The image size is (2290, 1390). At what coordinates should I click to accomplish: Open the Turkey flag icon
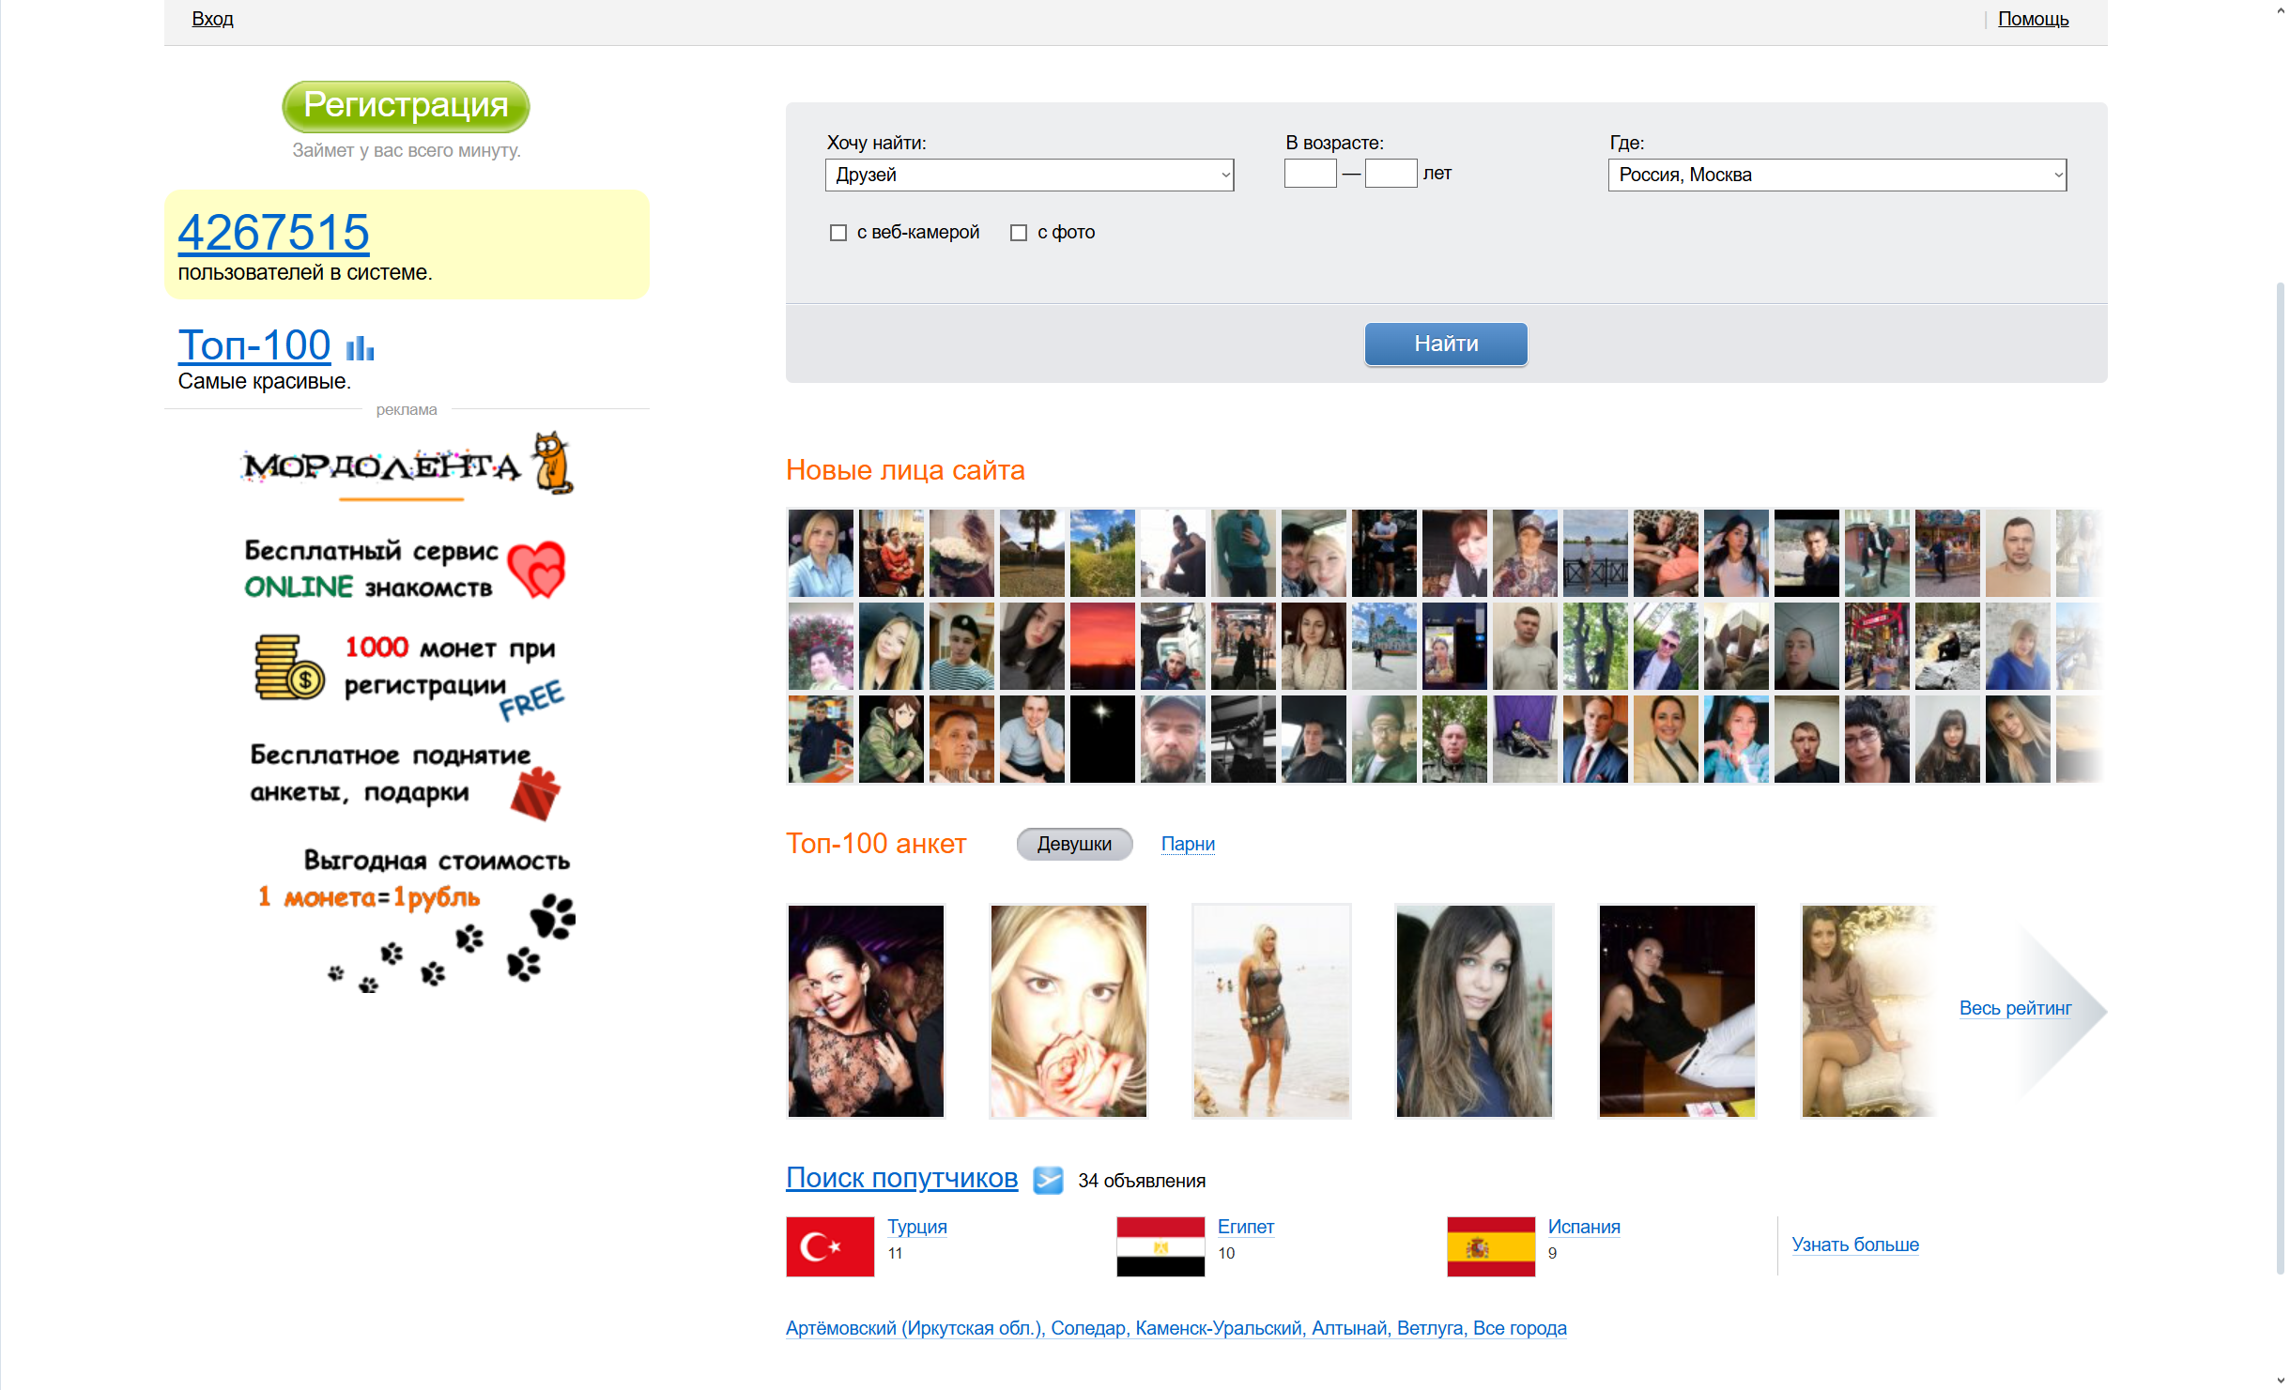pos(830,1246)
